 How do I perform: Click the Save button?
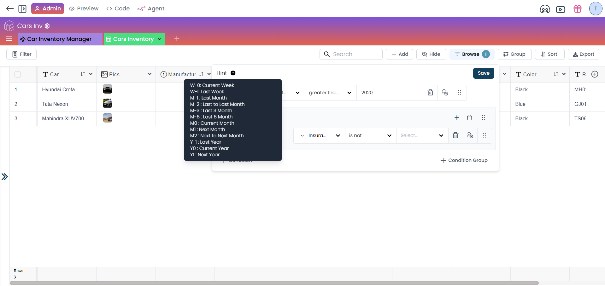[483, 73]
